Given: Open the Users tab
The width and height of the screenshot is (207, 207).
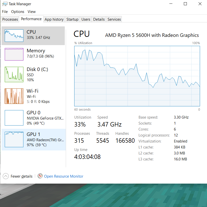Looking at the screenshot, I should click(86, 19).
